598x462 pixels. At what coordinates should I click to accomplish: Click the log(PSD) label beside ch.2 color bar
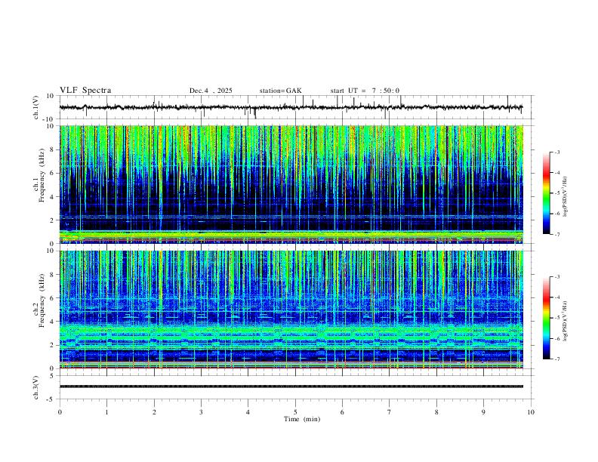pyautogui.click(x=566, y=321)
